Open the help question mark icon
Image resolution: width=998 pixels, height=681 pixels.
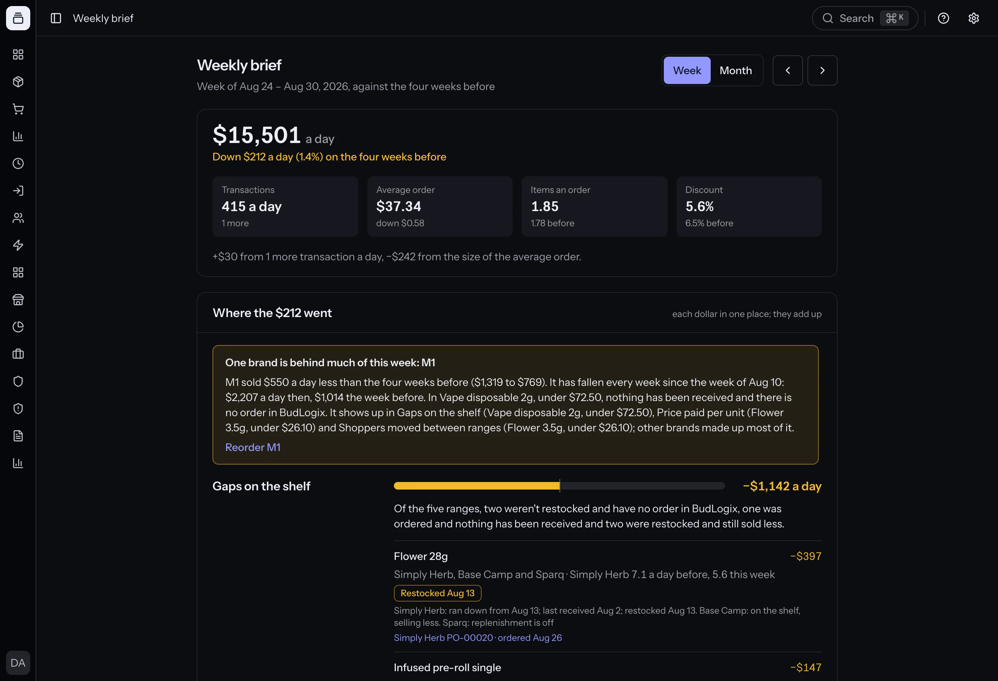[944, 18]
